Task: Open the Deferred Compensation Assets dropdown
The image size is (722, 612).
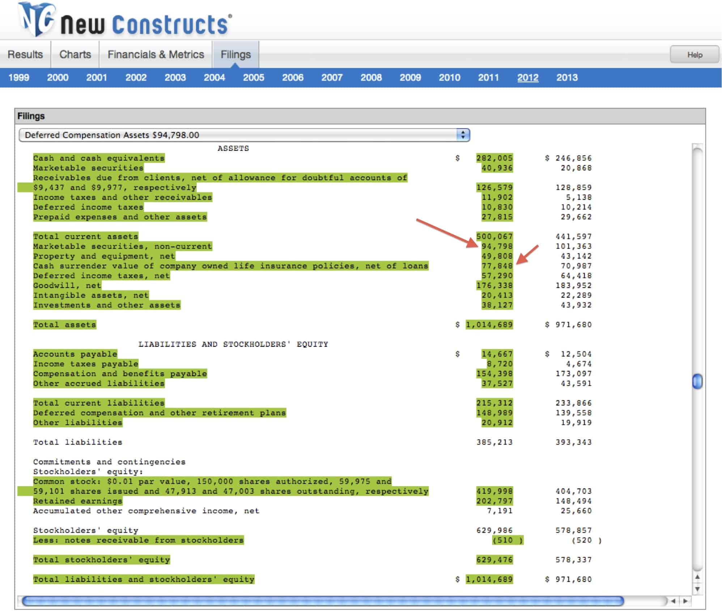Action: 244,135
